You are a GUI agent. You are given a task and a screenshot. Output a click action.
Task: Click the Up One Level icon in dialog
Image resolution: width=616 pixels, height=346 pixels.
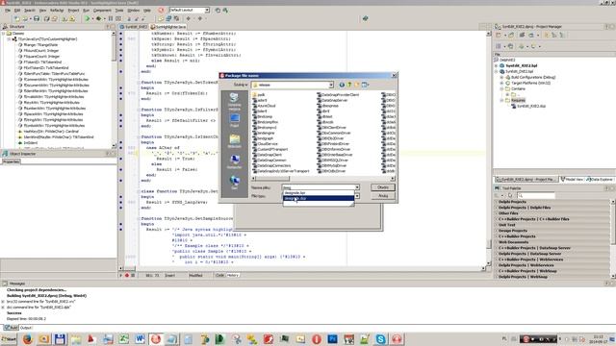[x=349, y=85]
